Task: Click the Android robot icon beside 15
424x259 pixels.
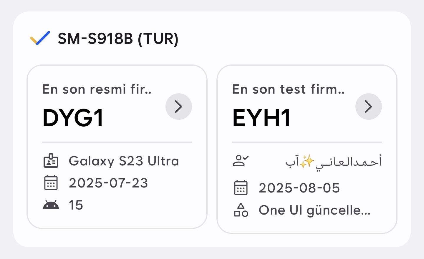Action: [x=51, y=205]
